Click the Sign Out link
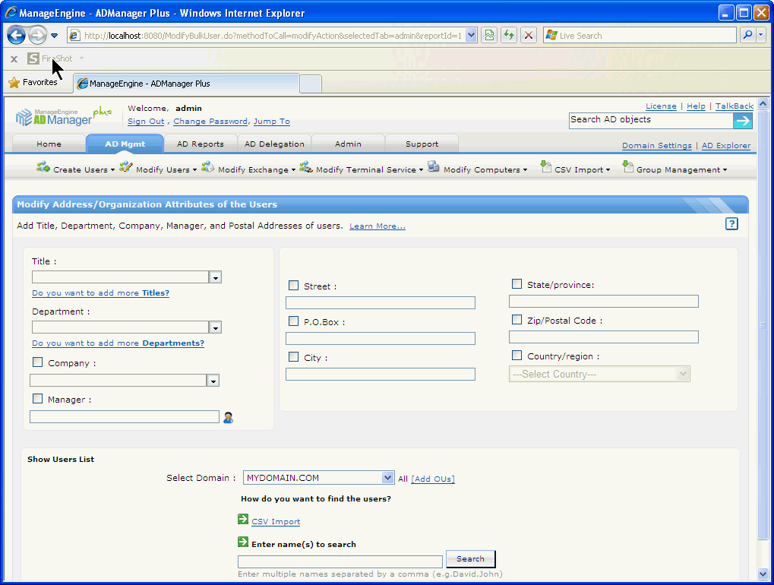This screenshot has width=774, height=585. [x=146, y=122]
